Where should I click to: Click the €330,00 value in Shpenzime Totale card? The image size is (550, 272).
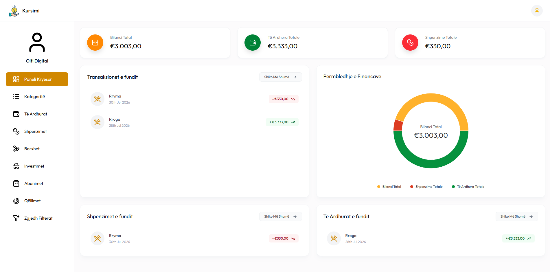point(438,46)
